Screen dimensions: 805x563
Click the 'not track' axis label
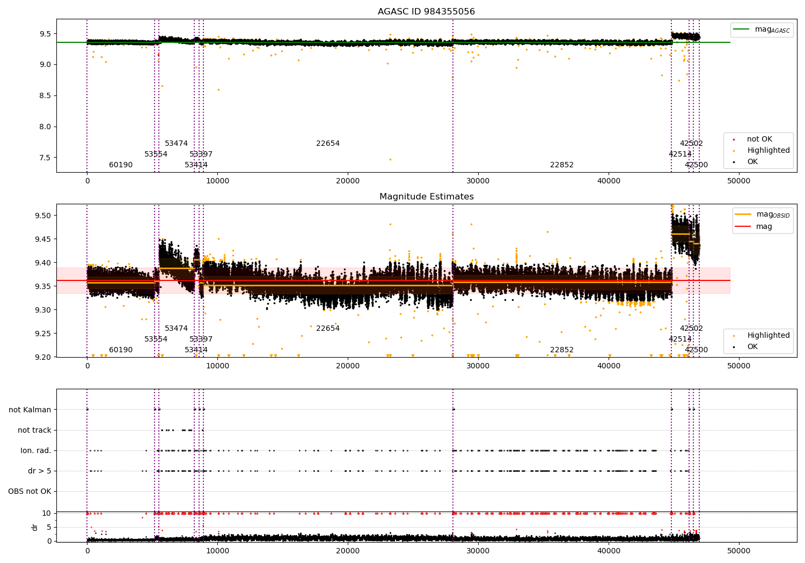click(34, 430)
